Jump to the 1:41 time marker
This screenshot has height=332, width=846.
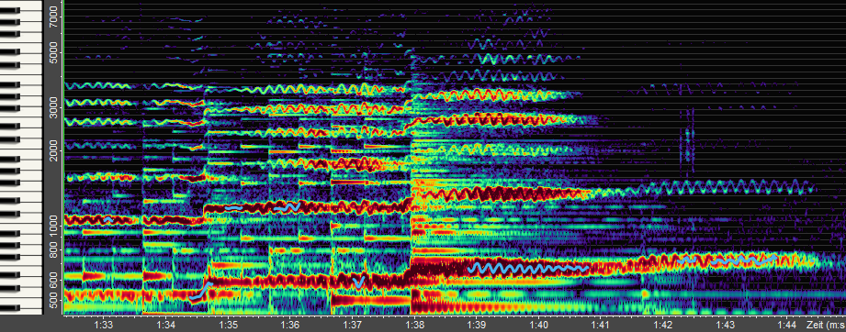point(601,326)
